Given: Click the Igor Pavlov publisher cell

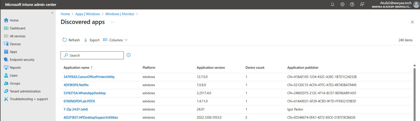Looking at the screenshot, I should [295, 109].
